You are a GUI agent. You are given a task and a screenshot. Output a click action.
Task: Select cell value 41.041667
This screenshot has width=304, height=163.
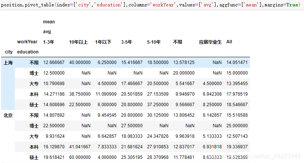[80, 147]
